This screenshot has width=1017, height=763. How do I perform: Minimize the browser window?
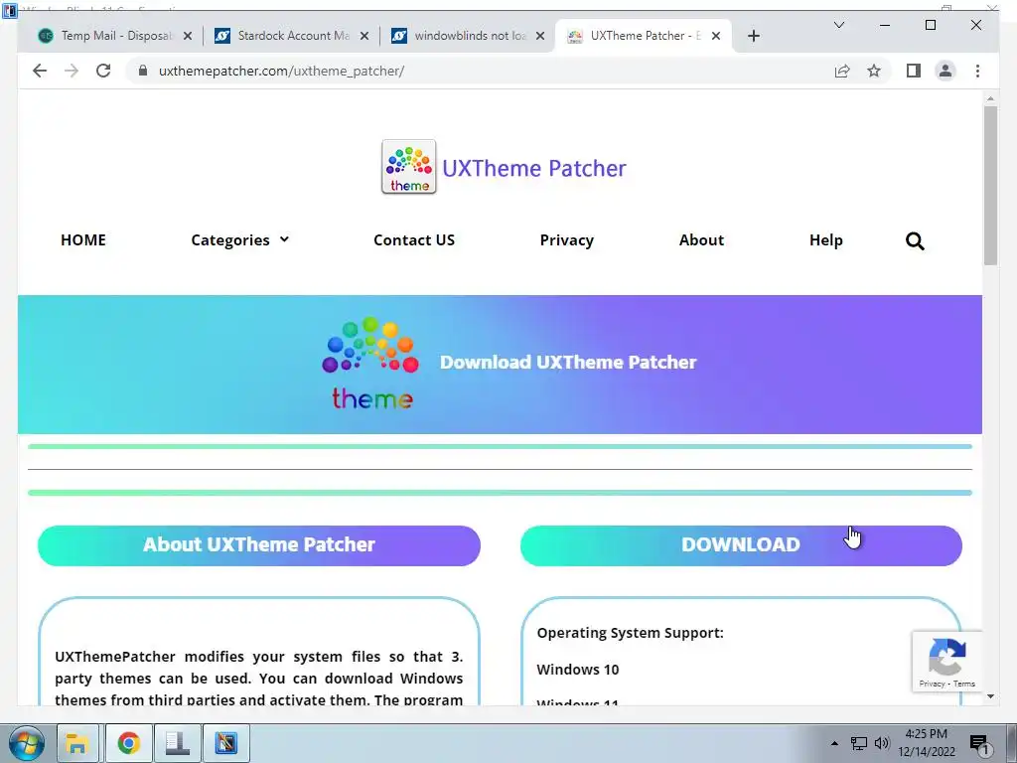coord(885,25)
